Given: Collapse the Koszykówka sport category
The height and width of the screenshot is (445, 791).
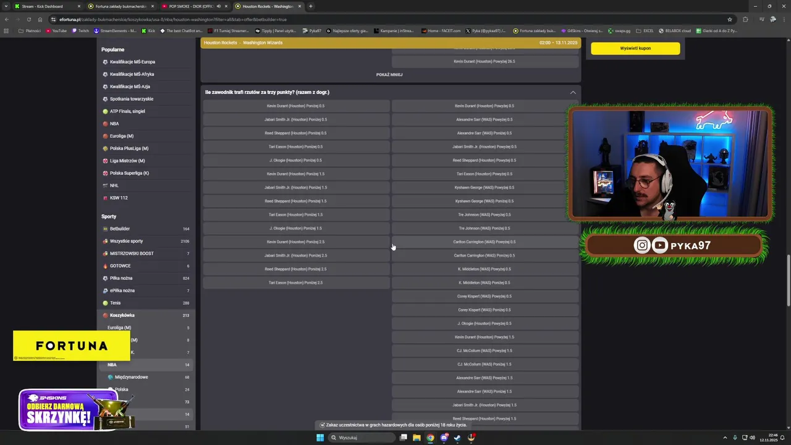Looking at the screenshot, I should [x=147, y=315].
